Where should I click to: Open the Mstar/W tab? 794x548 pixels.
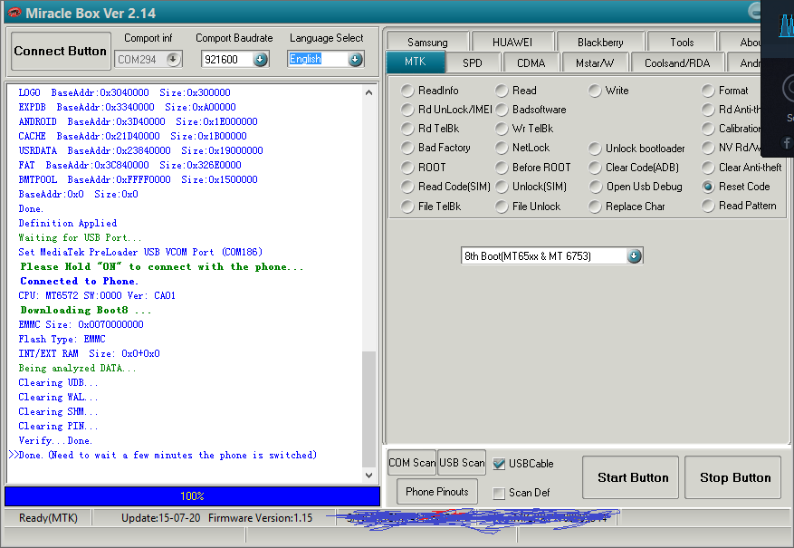(595, 62)
